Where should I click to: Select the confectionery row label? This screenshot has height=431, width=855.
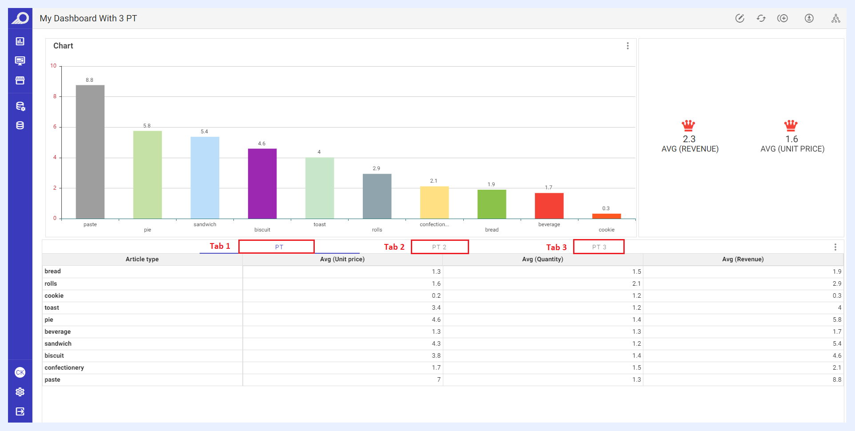point(64,367)
